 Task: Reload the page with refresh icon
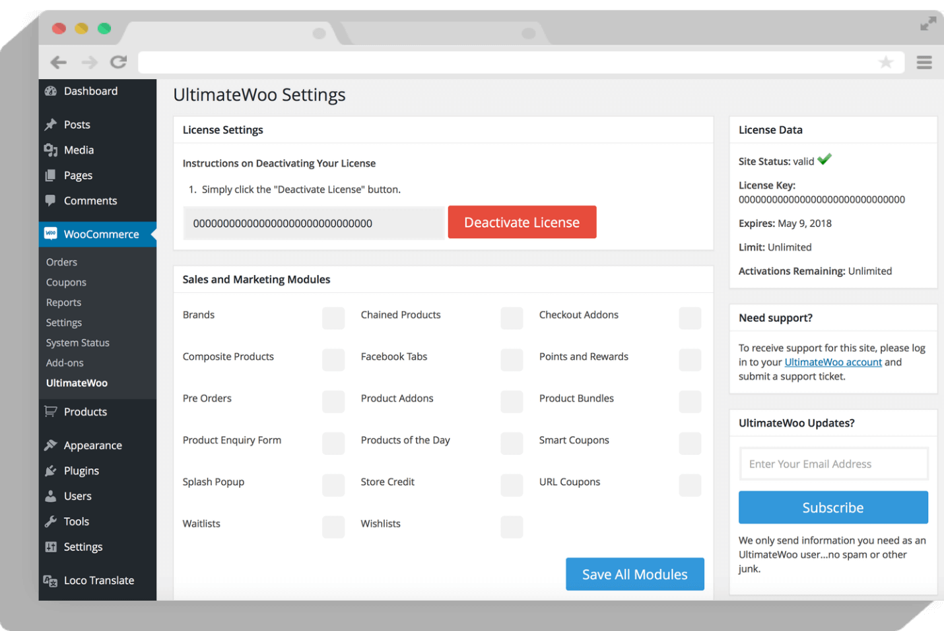coord(119,62)
